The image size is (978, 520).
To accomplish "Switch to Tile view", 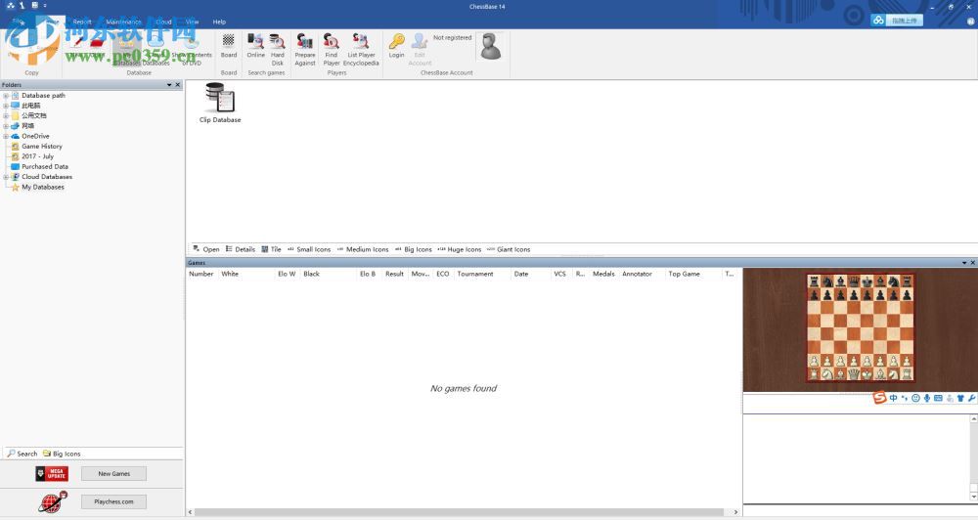I will [x=271, y=249].
